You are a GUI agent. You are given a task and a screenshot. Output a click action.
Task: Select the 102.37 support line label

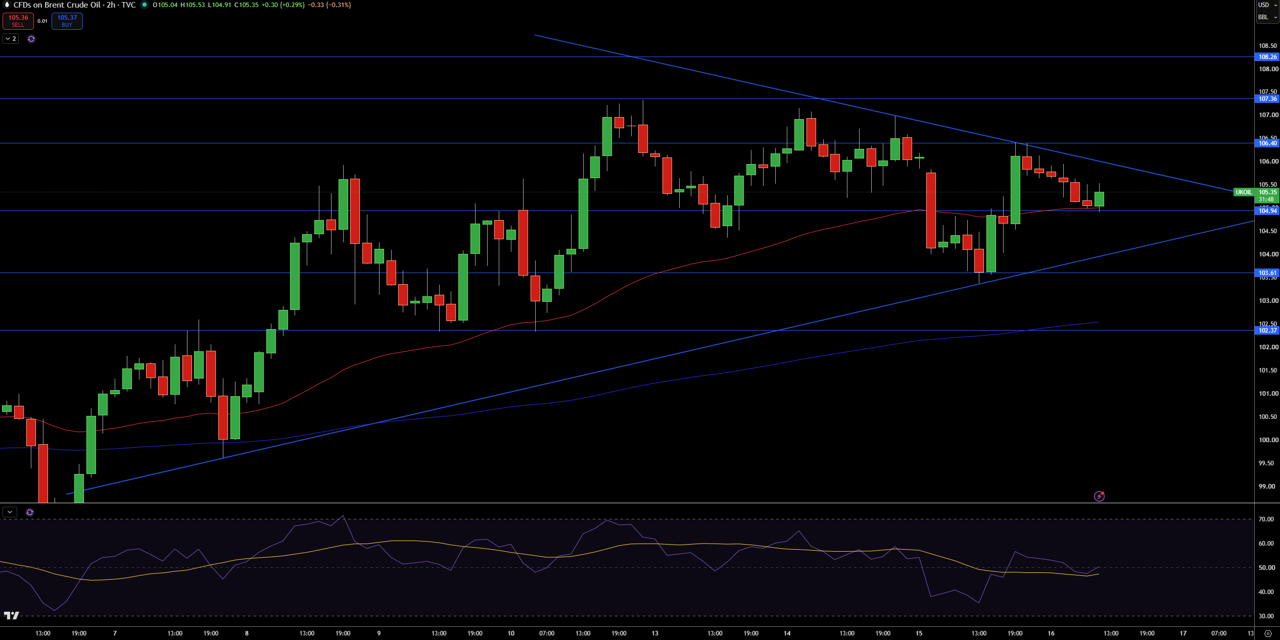[x=1267, y=331]
